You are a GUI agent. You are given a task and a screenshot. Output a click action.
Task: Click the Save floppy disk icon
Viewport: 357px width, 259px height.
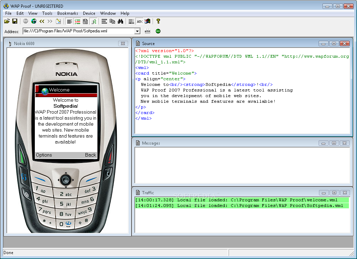pos(15,21)
